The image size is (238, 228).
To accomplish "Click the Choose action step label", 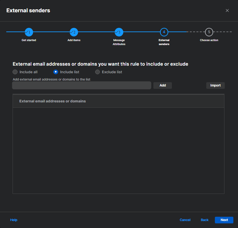I will coord(209,40).
